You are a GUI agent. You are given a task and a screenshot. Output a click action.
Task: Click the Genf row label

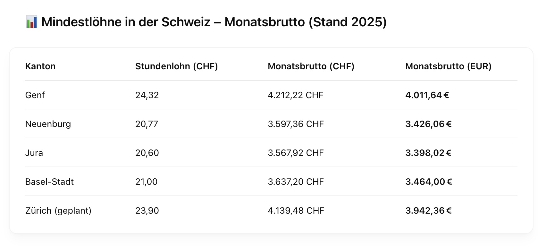(35, 95)
